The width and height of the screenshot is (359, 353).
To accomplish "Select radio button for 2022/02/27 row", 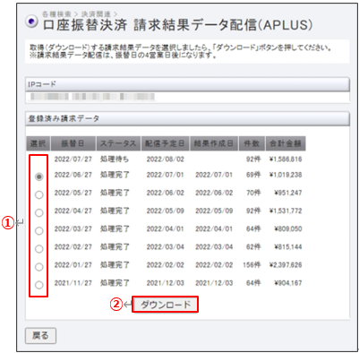I will [x=38, y=249].
